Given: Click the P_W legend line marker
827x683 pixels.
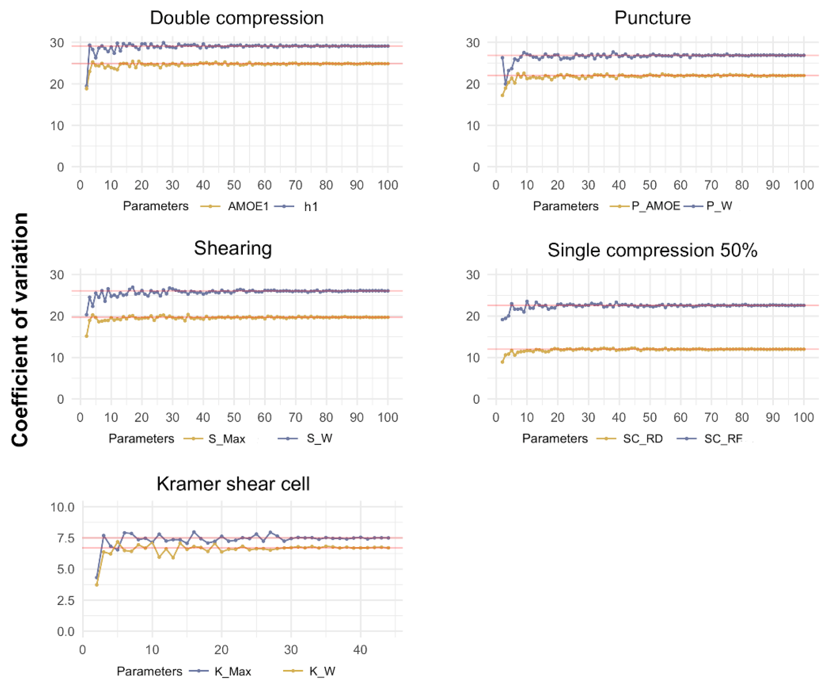Looking at the screenshot, I should point(693,206).
